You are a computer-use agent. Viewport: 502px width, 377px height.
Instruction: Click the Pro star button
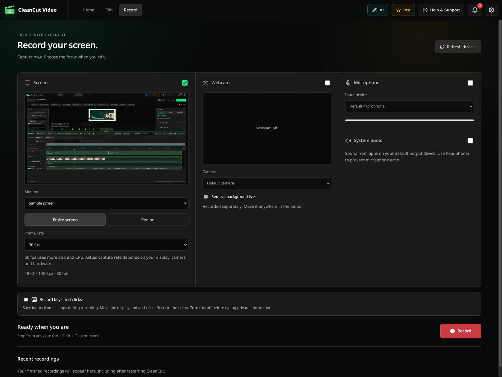(403, 10)
